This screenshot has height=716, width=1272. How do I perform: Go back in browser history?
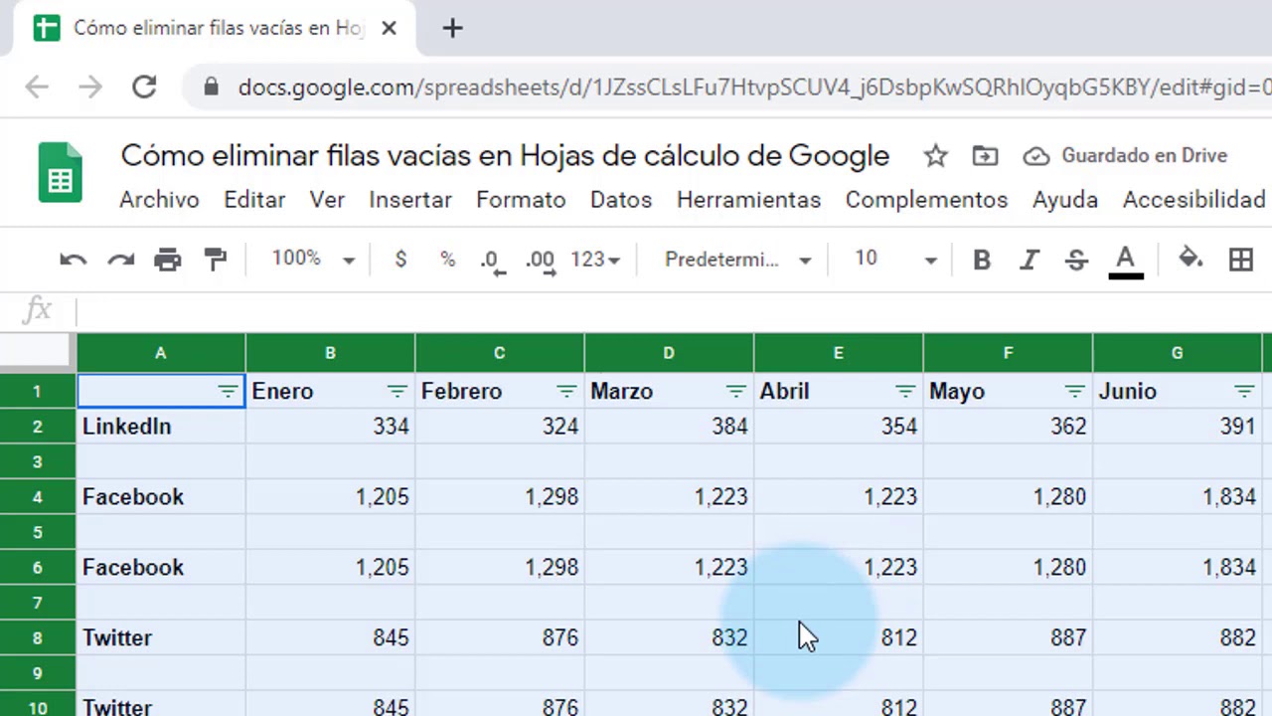point(37,87)
